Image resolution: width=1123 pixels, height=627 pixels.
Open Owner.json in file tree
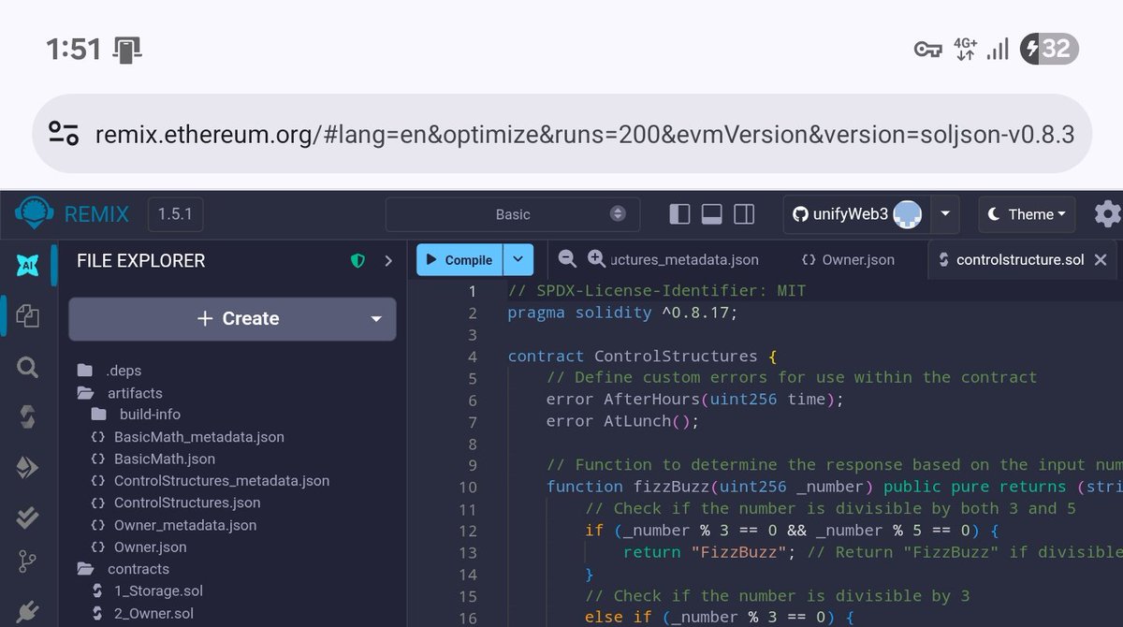pos(150,547)
